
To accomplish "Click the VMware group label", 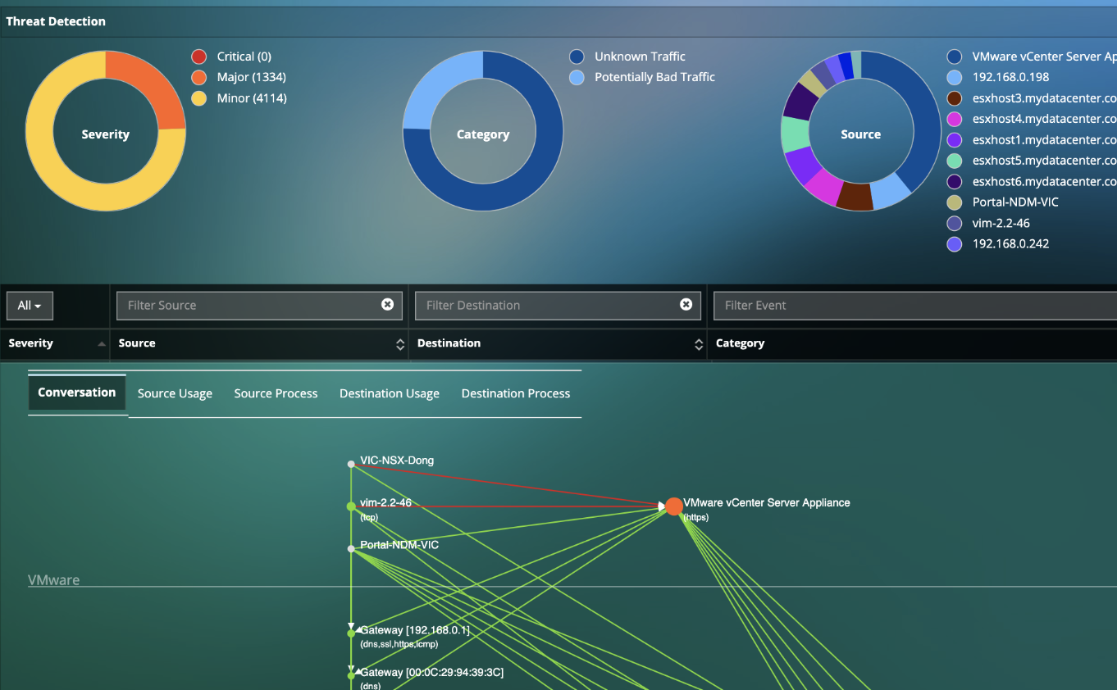I will click(x=54, y=580).
